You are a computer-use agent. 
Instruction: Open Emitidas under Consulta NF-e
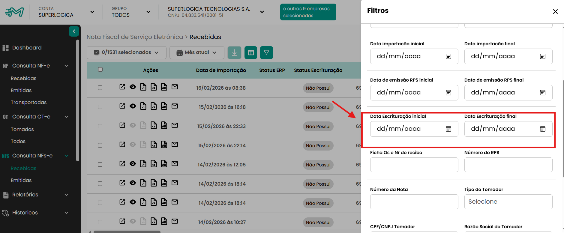[x=21, y=90]
